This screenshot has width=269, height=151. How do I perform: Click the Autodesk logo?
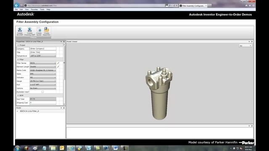point(25,14)
